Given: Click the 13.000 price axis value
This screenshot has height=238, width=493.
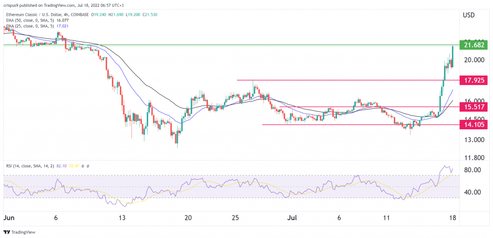Looking at the screenshot, I should (x=474, y=140).
